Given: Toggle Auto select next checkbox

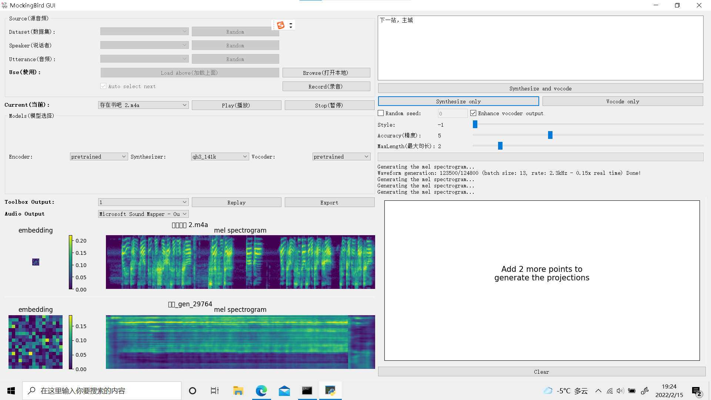Looking at the screenshot, I should coord(103,86).
